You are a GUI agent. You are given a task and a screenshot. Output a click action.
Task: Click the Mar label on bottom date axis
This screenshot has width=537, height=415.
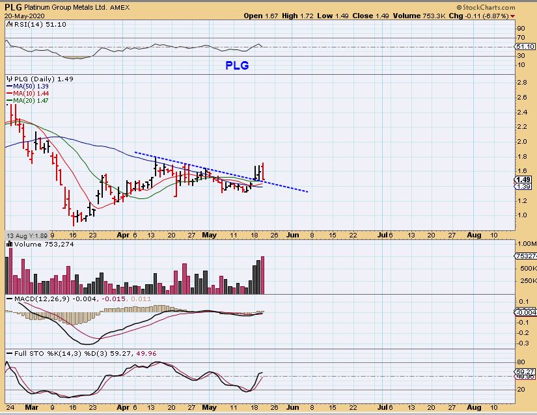click(x=31, y=407)
